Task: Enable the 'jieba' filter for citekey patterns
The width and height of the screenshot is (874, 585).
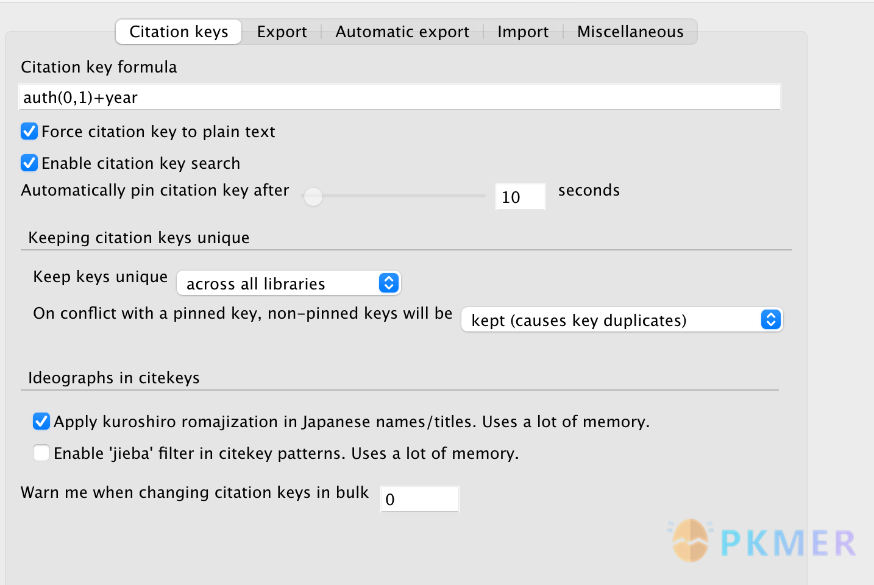Action: tap(40, 453)
